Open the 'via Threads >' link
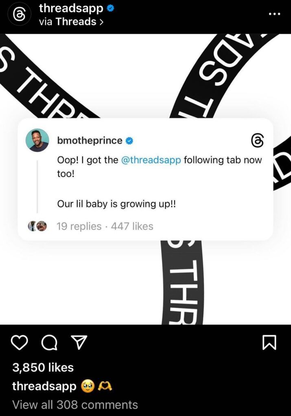291x416 pixels. point(71,22)
